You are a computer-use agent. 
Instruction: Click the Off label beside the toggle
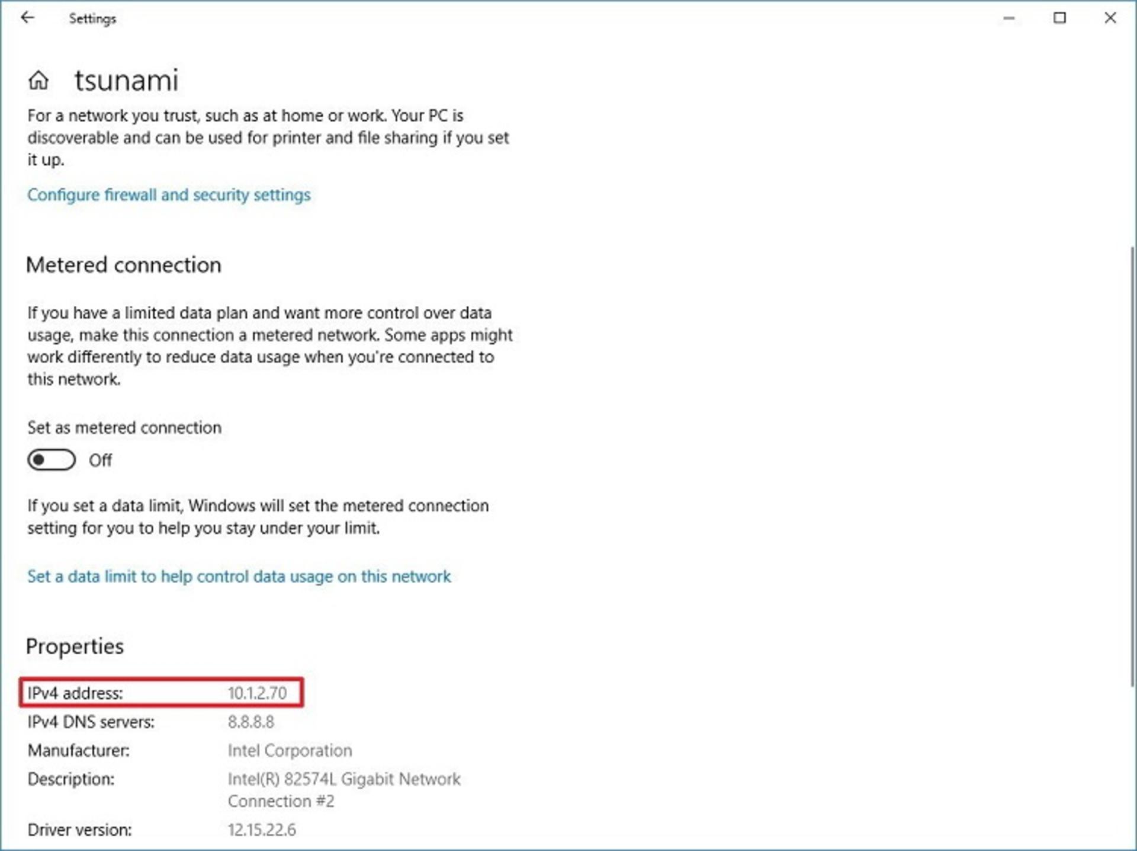coord(100,460)
